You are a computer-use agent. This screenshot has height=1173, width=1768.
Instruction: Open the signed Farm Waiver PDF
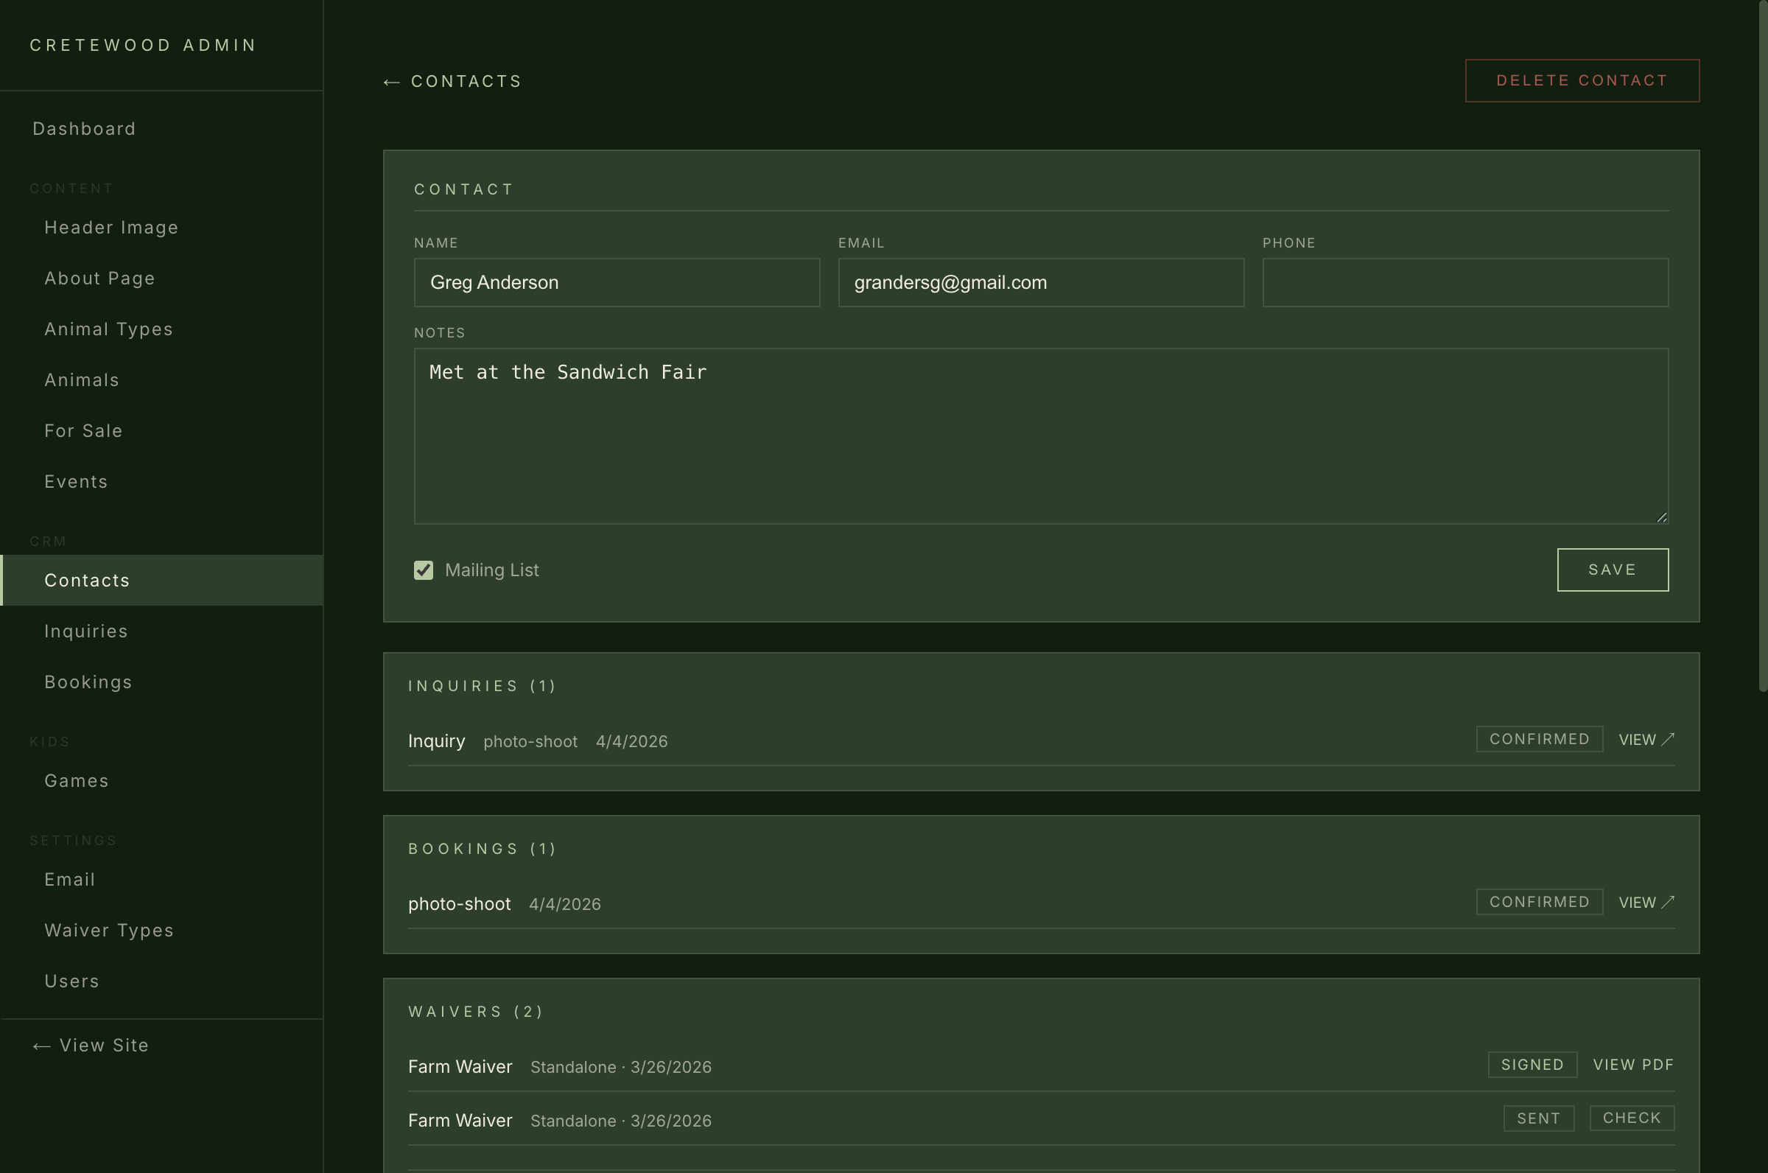click(x=1634, y=1065)
